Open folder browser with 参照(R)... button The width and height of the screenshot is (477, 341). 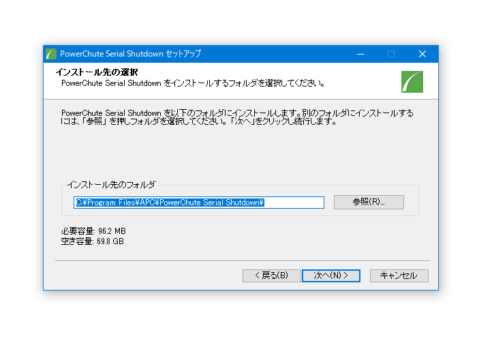click(369, 202)
